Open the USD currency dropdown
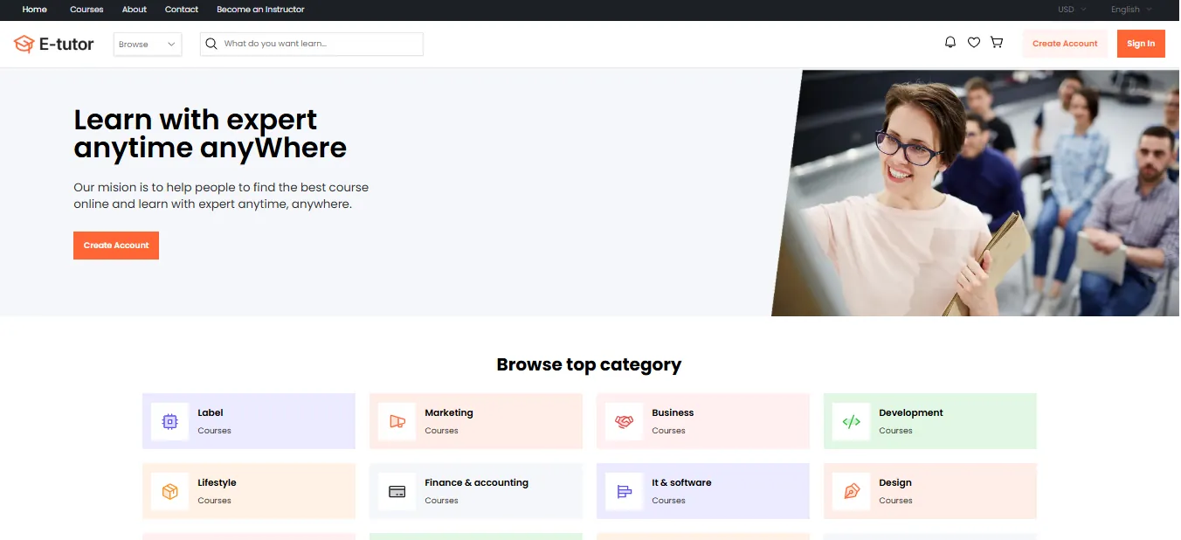 (x=1072, y=10)
